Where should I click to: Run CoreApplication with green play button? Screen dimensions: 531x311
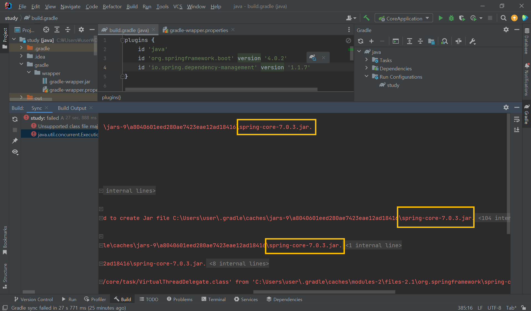coord(441,18)
